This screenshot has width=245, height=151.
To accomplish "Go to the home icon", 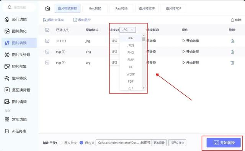I will pos(47,8).
